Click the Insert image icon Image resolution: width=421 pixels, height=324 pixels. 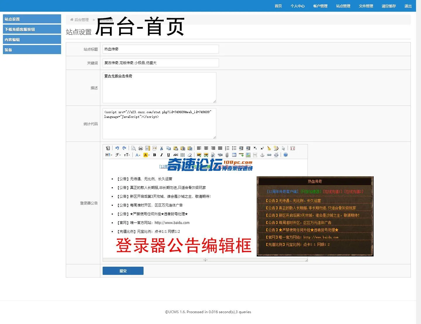click(199, 155)
